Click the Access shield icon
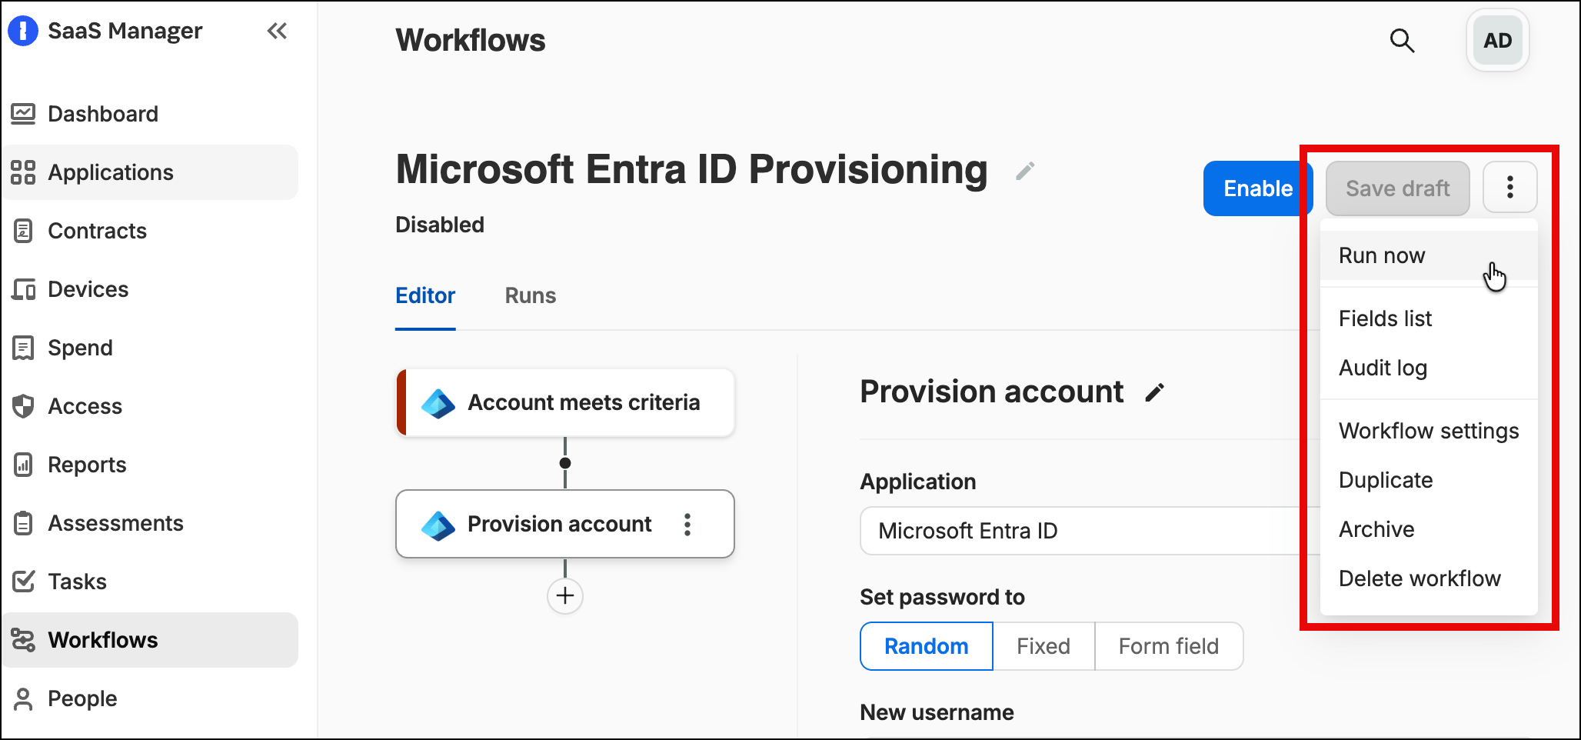This screenshot has width=1581, height=740. [x=23, y=406]
